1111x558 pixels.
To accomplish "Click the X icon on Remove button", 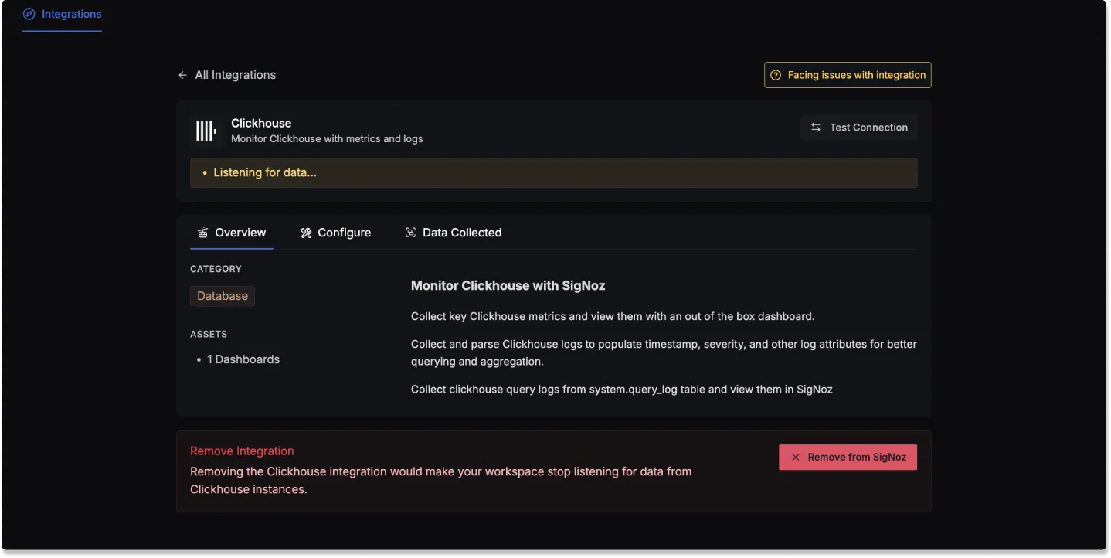I will [x=796, y=458].
